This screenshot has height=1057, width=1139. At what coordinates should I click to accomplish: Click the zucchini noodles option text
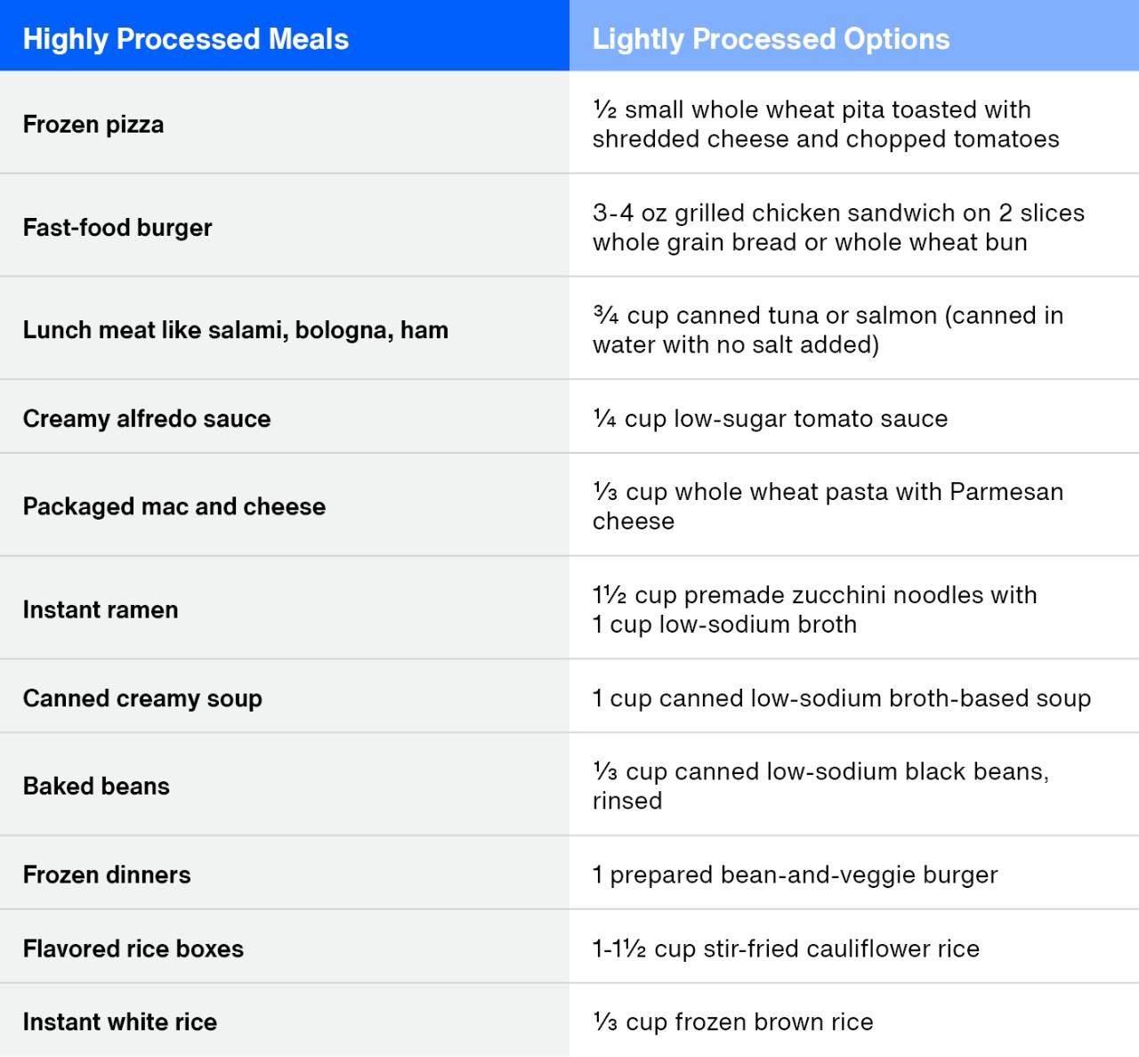(x=815, y=609)
